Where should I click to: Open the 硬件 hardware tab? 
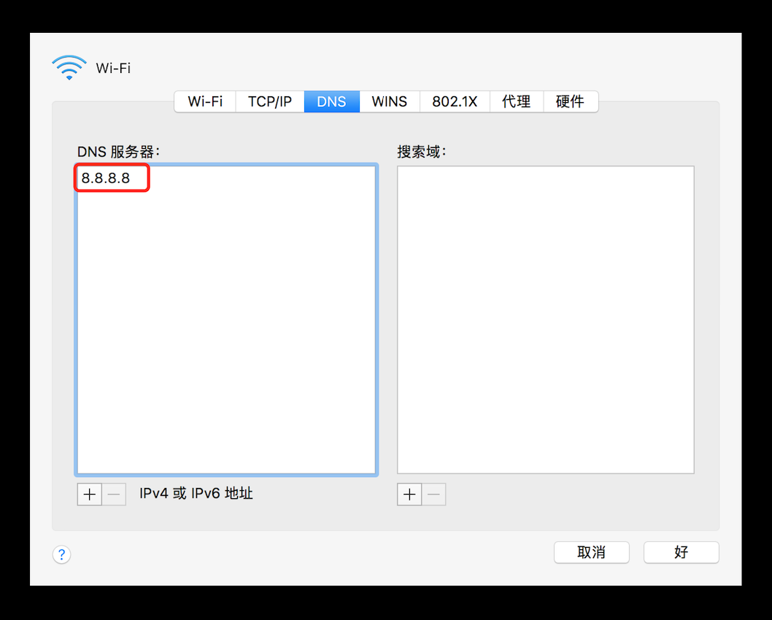(x=571, y=101)
